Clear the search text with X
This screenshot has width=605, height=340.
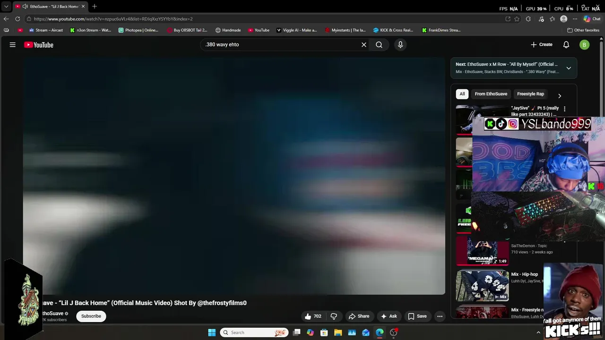pos(364,44)
